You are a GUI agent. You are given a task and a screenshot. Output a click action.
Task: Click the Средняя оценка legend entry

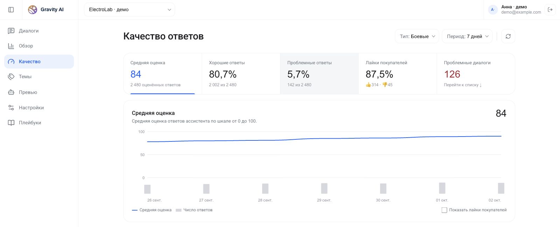tap(152, 210)
